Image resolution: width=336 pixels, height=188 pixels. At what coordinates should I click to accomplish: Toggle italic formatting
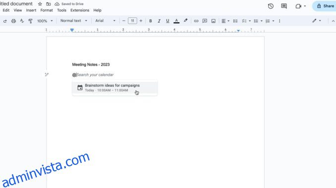click(x=159, y=21)
